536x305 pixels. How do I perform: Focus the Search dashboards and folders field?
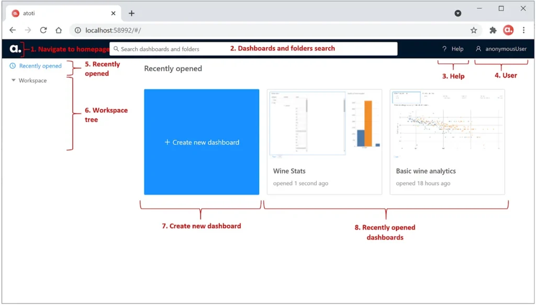253,49
